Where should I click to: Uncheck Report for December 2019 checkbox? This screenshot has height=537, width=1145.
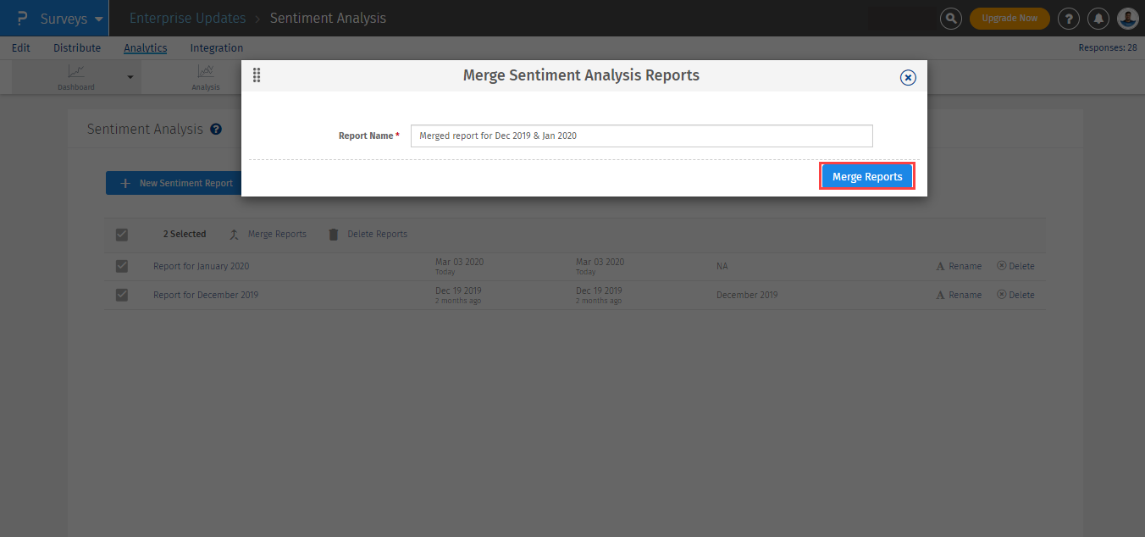[122, 295]
